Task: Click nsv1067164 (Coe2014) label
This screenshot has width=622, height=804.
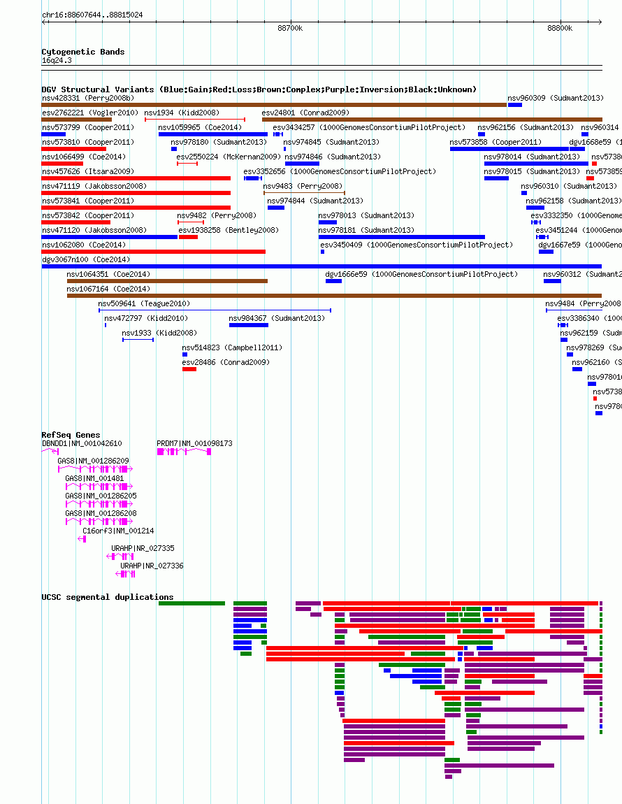Action: coord(108,289)
